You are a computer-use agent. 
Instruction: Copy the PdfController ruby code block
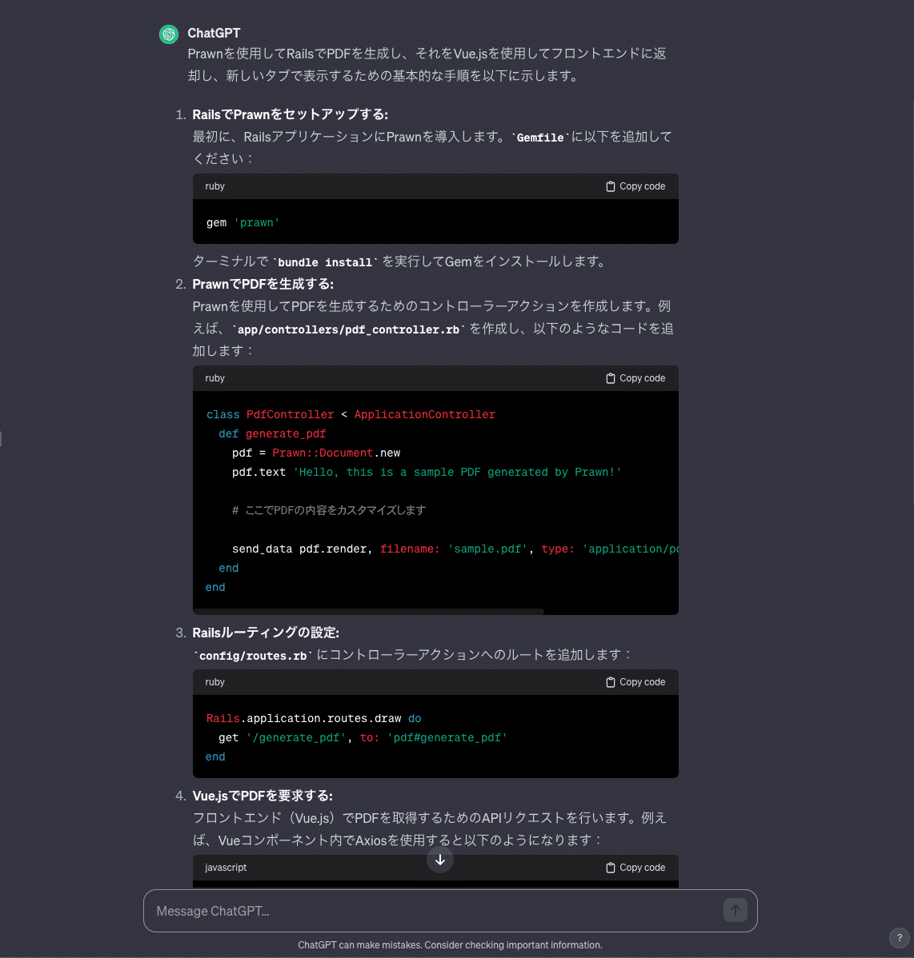coord(635,378)
